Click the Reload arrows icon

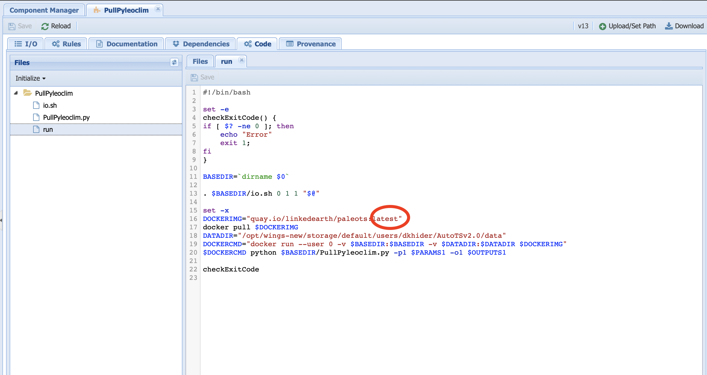click(x=45, y=26)
